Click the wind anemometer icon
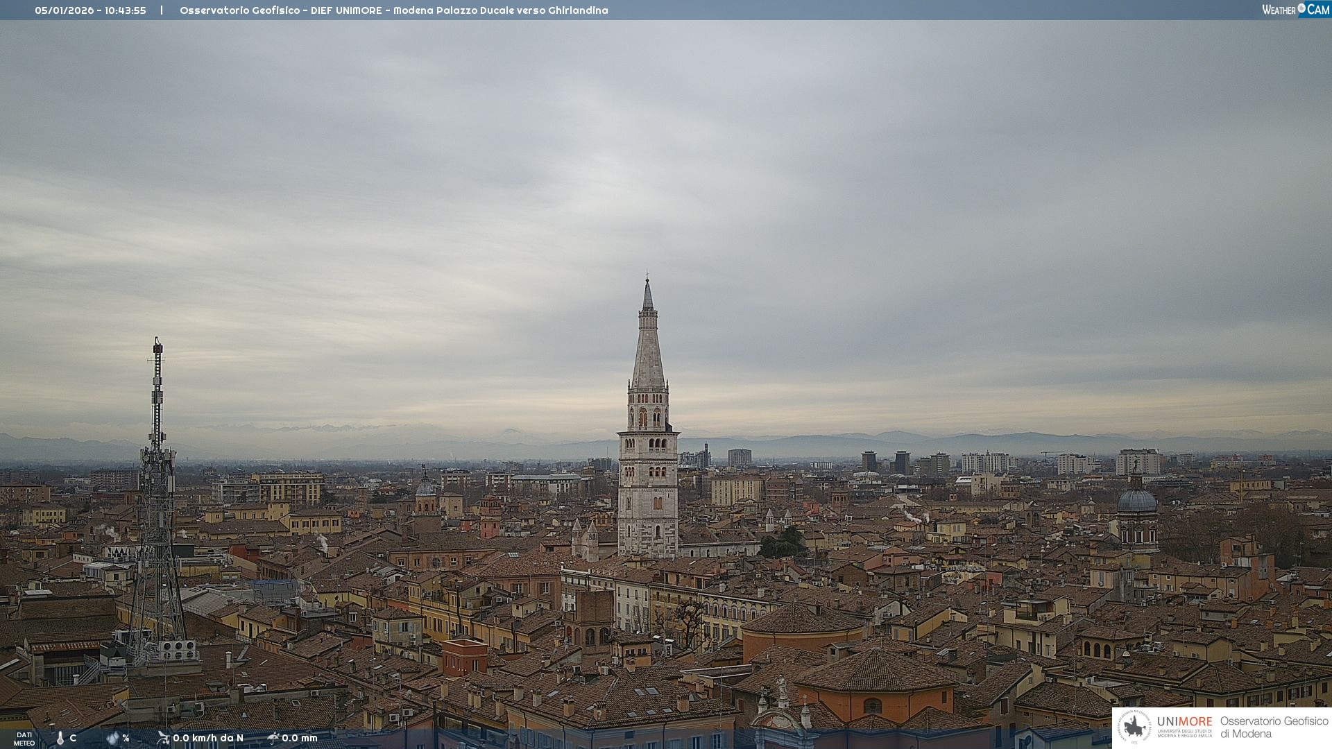 163,738
